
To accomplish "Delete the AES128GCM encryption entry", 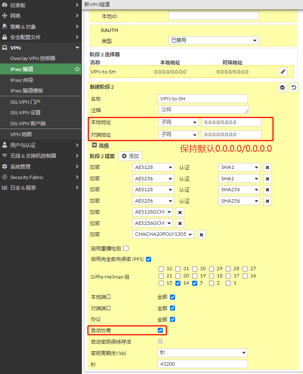I will point(180,212).
